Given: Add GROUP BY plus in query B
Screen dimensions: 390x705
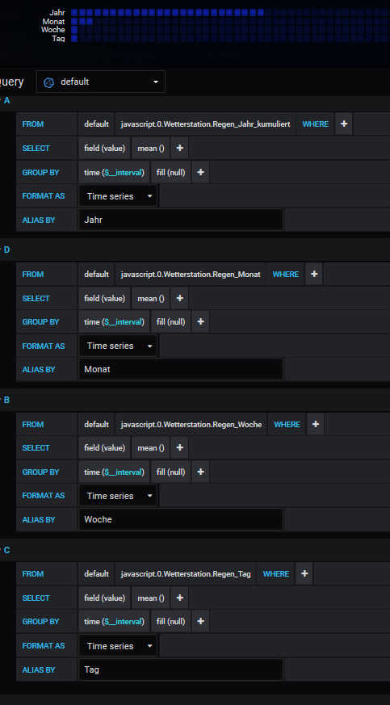Looking at the screenshot, I should (x=200, y=472).
